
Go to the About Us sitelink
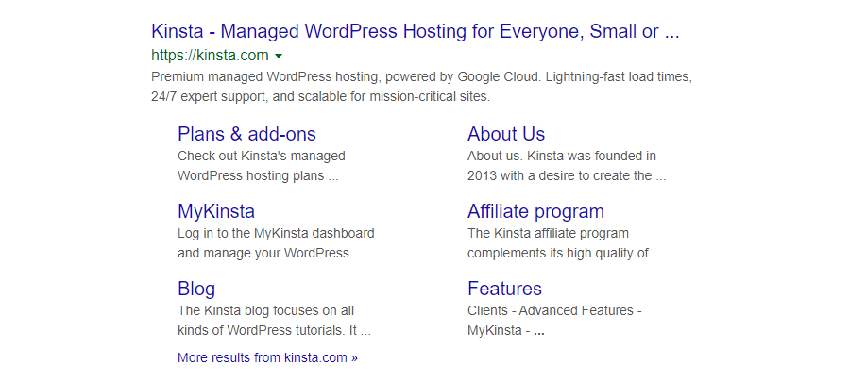click(506, 134)
